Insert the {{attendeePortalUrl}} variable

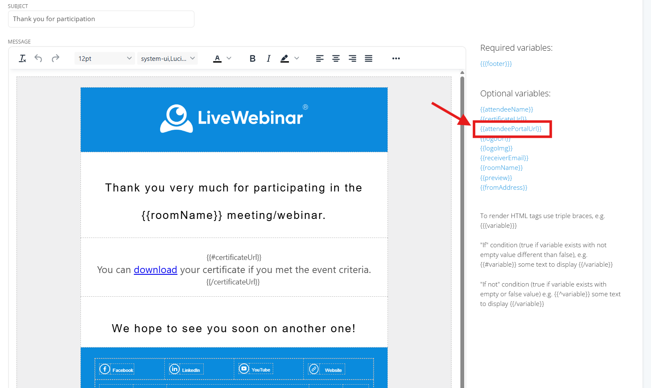pyautogui.click(x=511, y=129)
